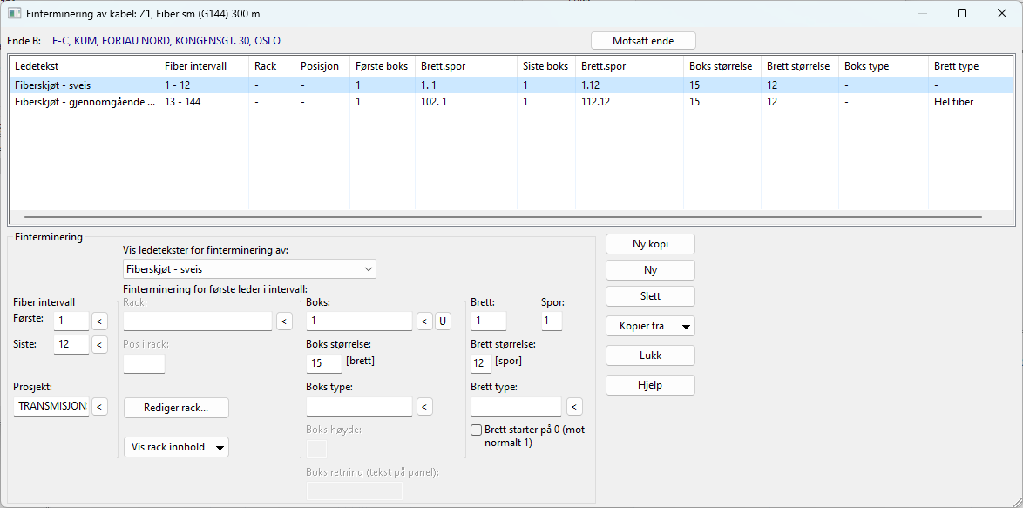Sort by Ledetekst column header

point(85,66)
